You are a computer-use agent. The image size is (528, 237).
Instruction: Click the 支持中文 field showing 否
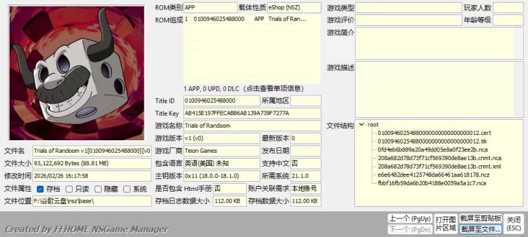pyautogui.click(x=306, y=163)
